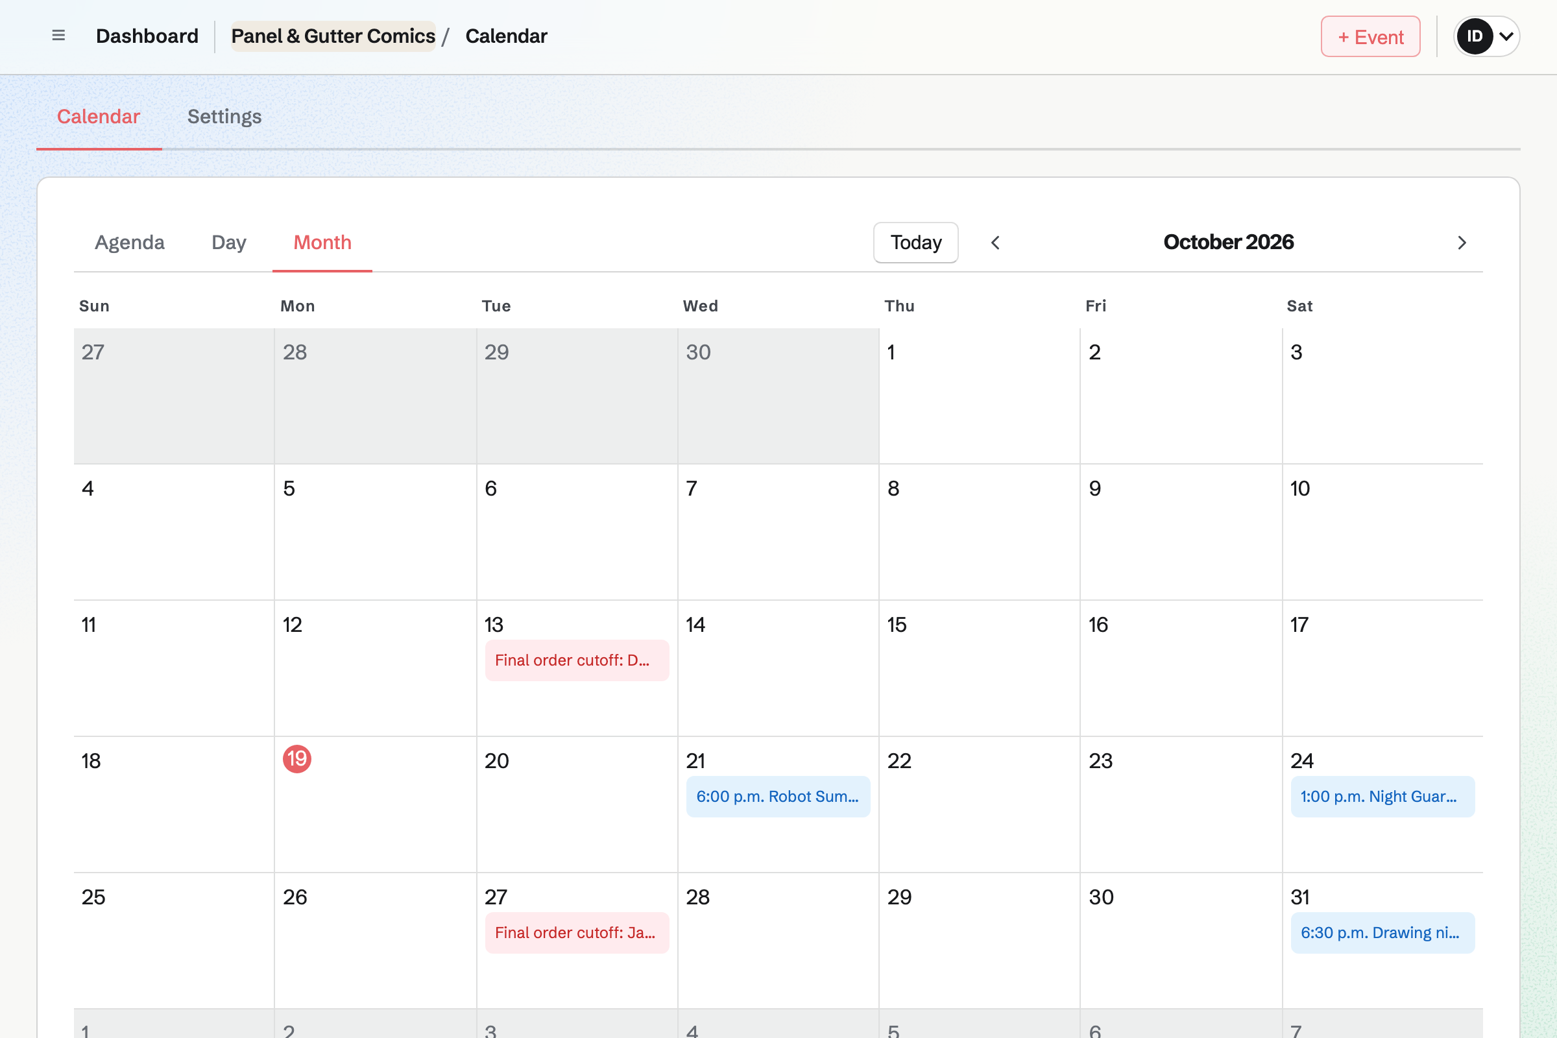The height and width of the screenshot is (1038, 1557).
Task: Select day 5 in the calendar
Action: 289,489
